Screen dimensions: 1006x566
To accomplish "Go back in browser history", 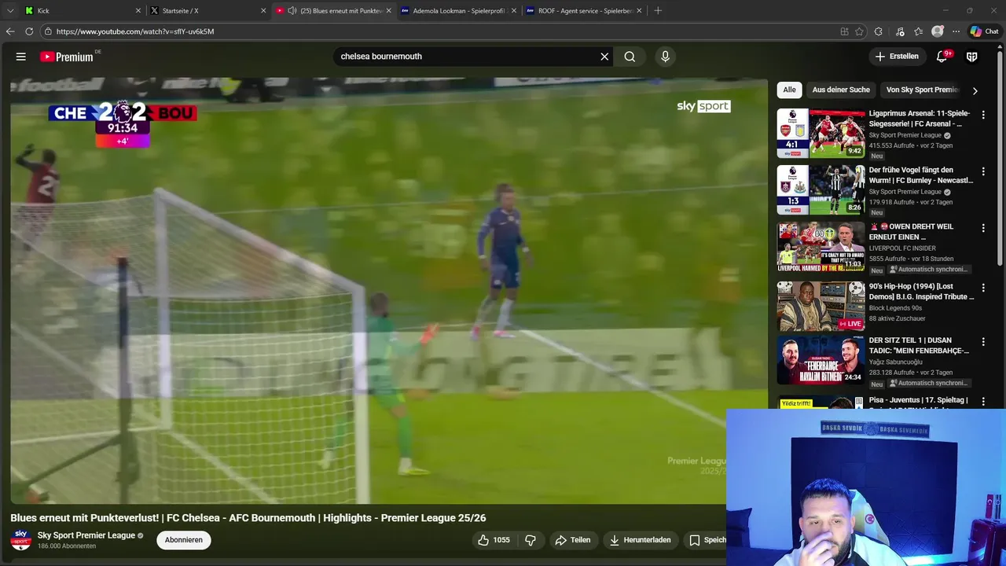I will 10,31.
